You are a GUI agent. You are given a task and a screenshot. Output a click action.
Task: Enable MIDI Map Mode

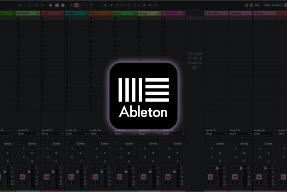tap(267, 5)
